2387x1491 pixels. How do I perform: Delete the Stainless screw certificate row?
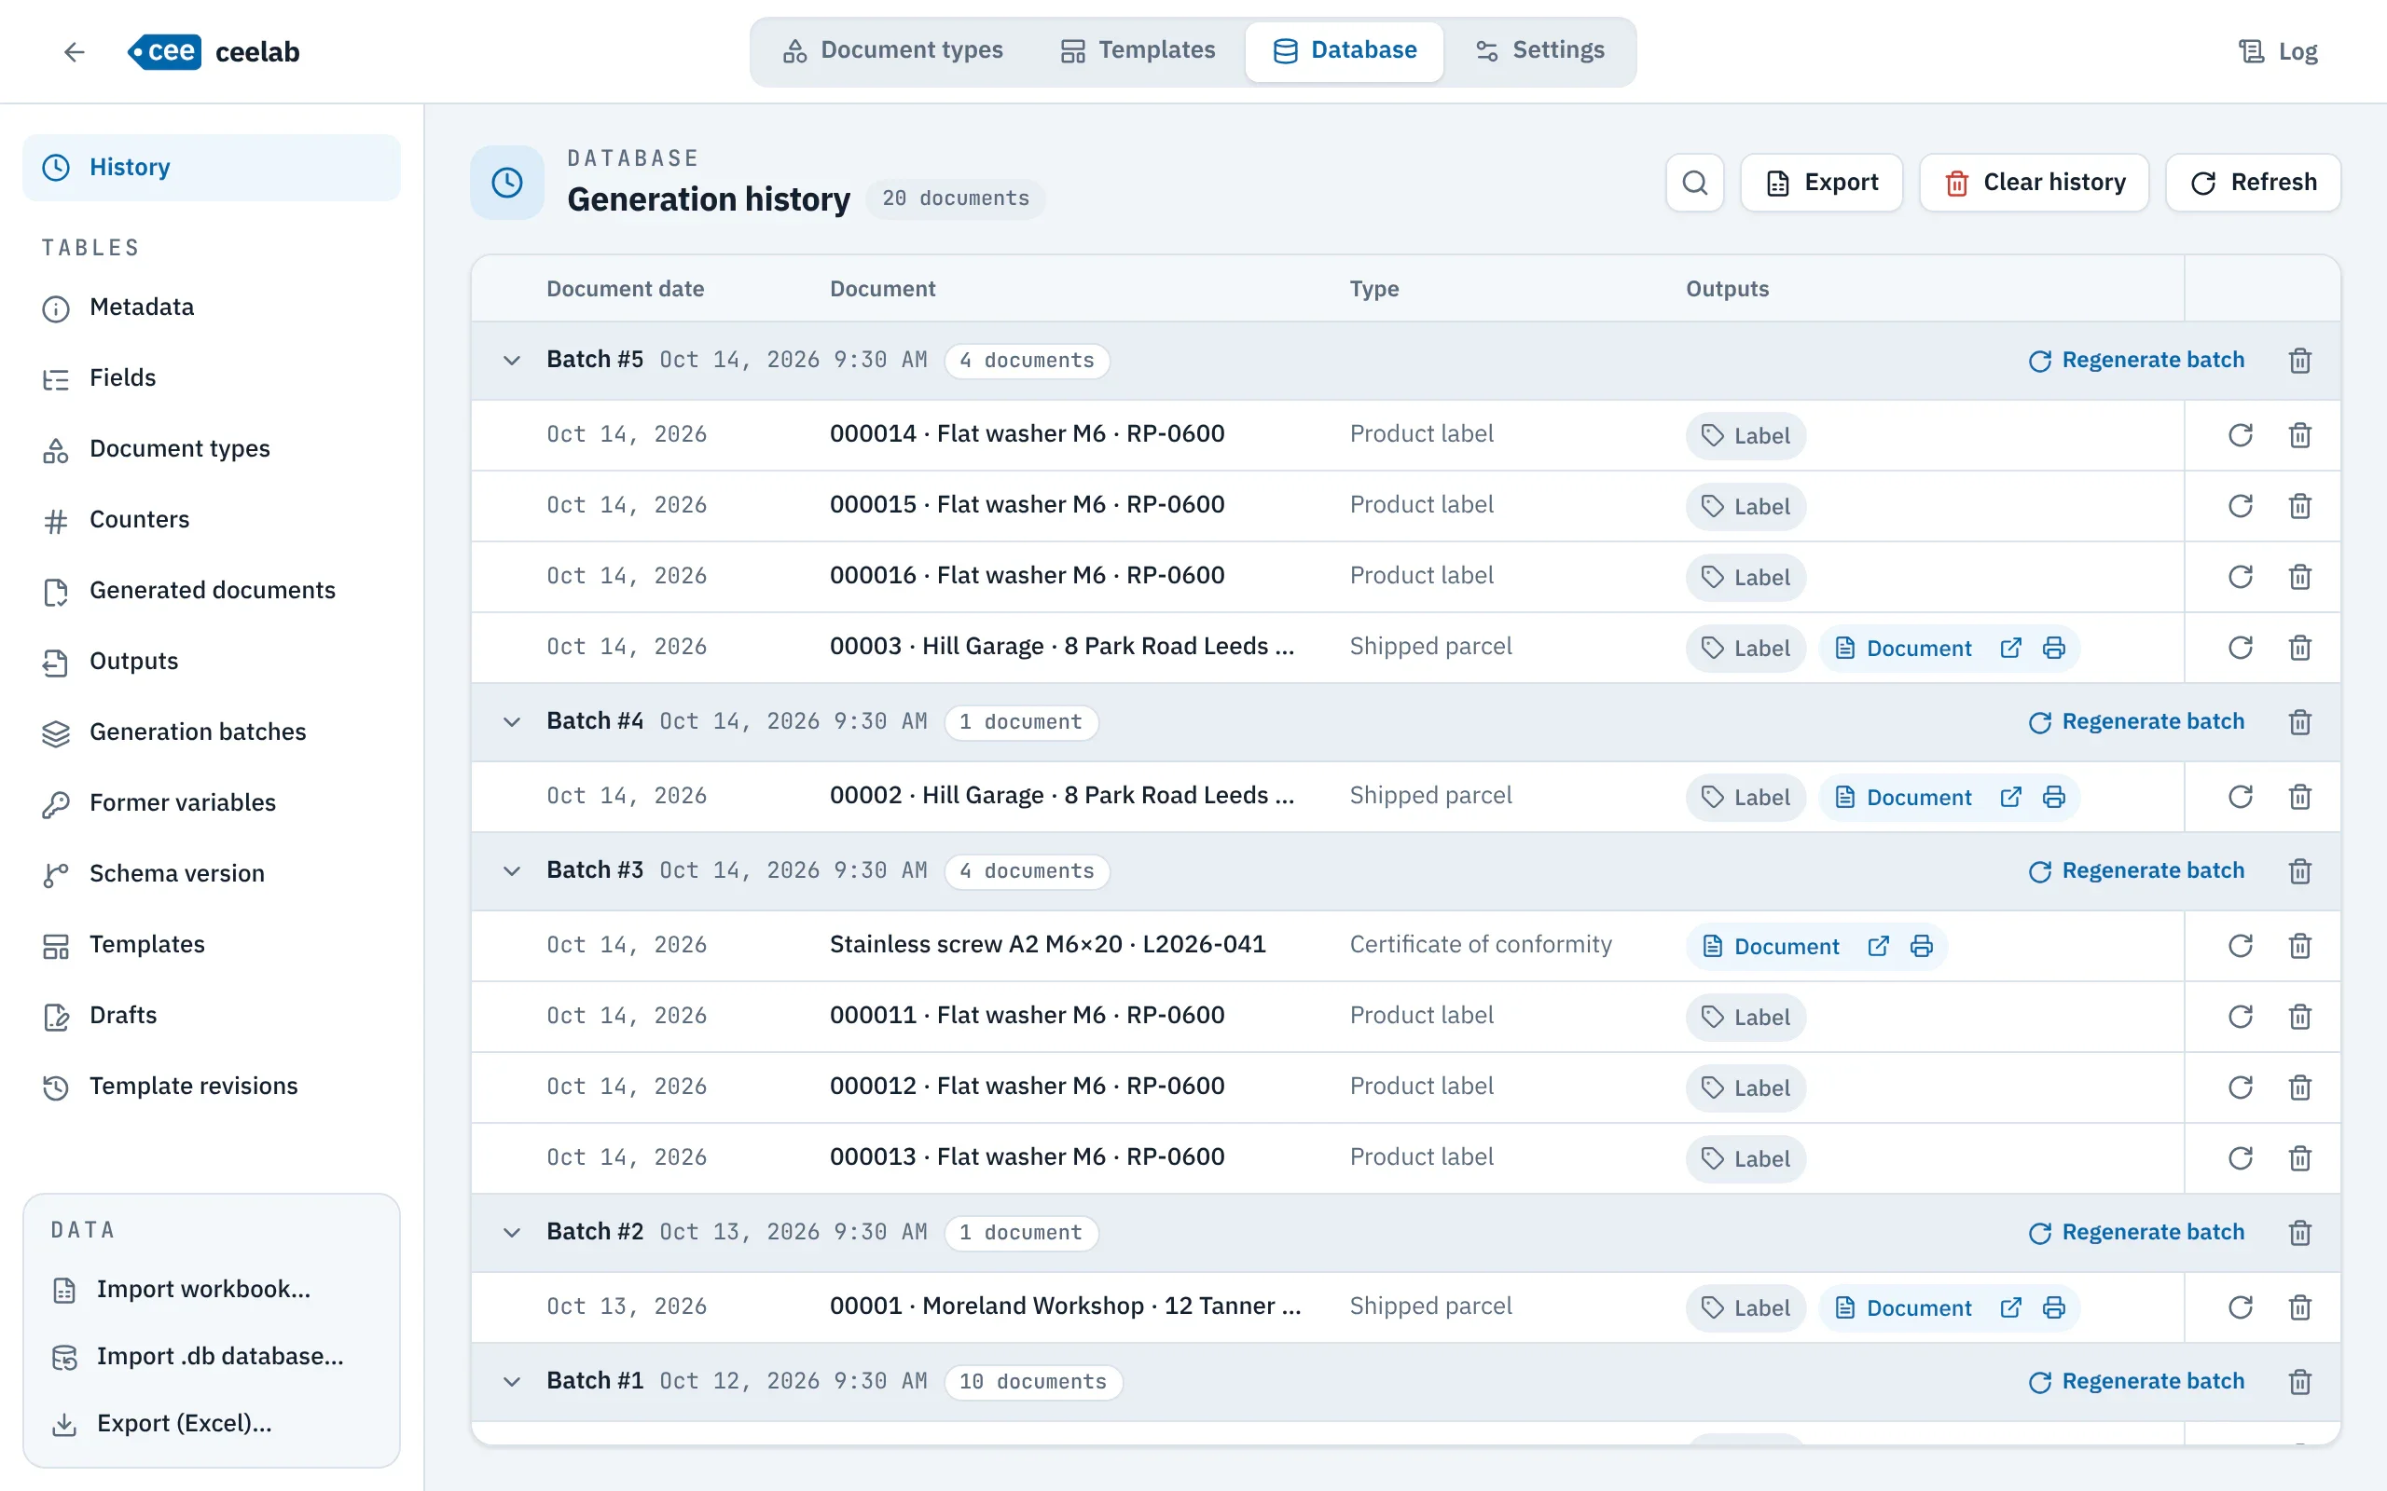2299,946
